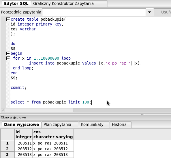Image resolution: width=171 pixels, height=158 pixels.
Task: Click the string 'x po raz ' literal
Action: point(118,63)
